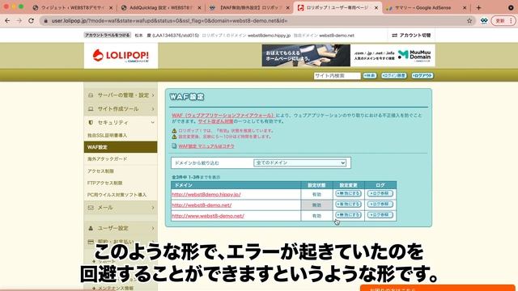Click the browser extension icon beside the star
Image resolution: width=518 pixels, height=291 pixels.
484,21
